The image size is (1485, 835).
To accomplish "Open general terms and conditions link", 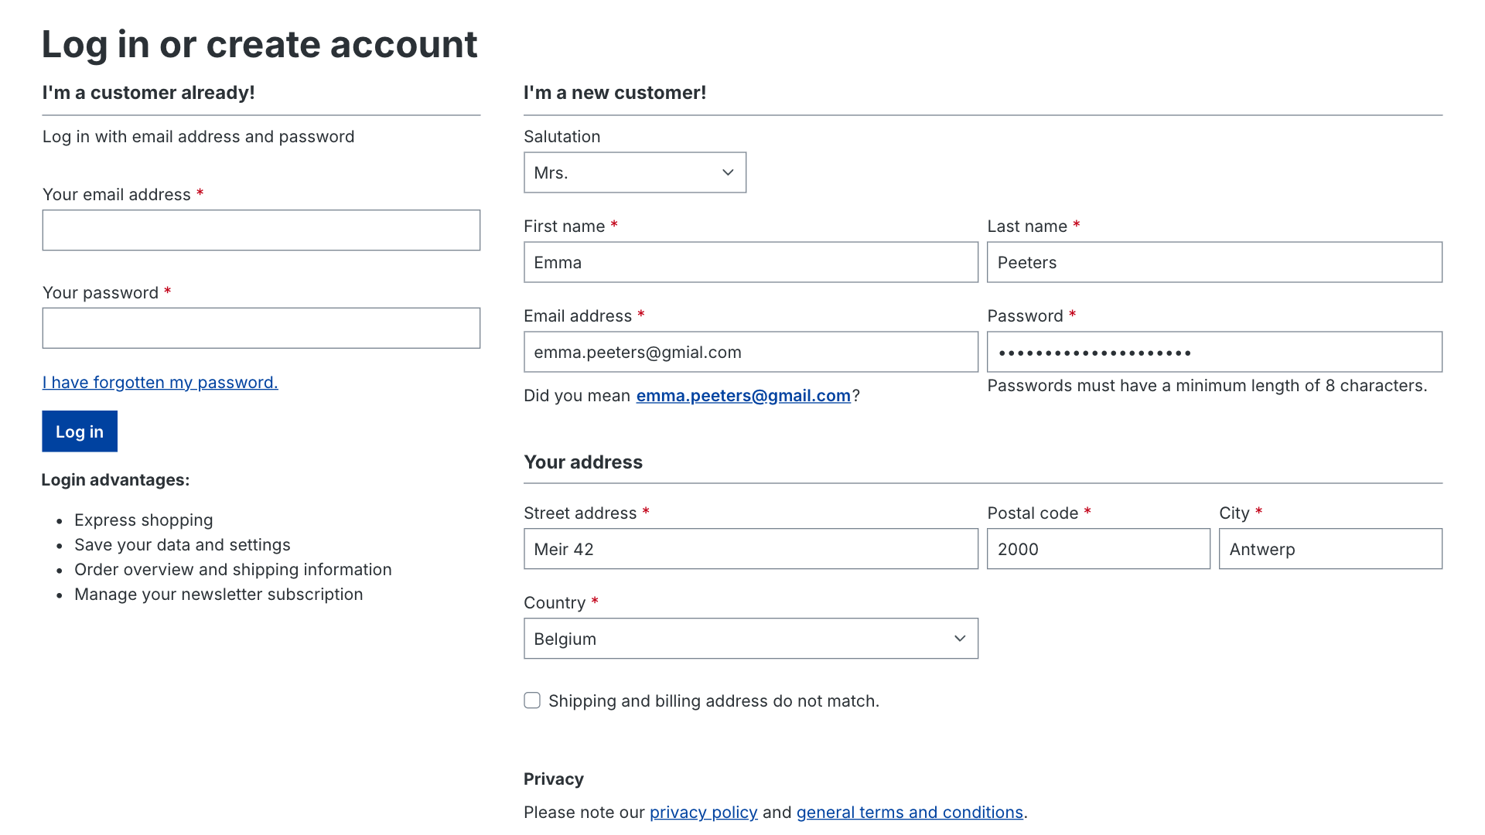I will (x=910, y=812).
